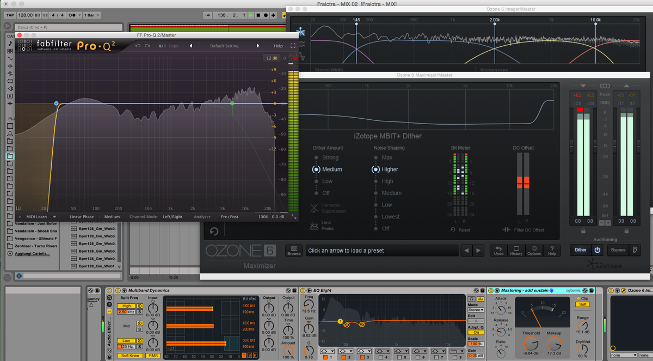Open the Linear Phase processing mode menu
The height and width of the screenshot is (361, 653).
click(82, 217)
